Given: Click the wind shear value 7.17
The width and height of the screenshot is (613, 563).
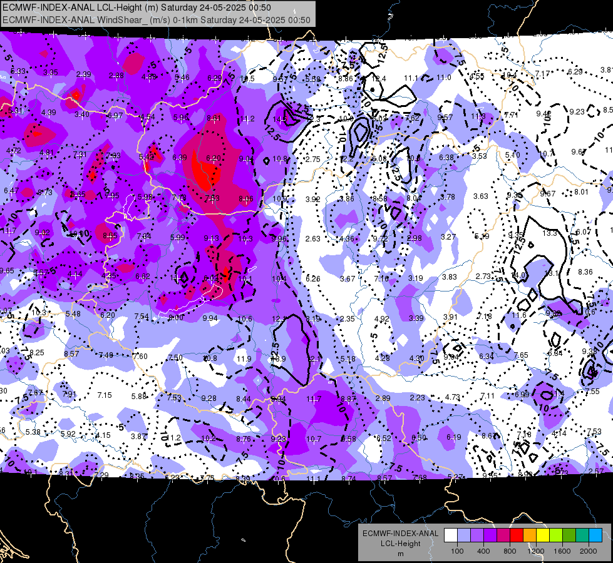Looking at the screenshot, I should [543, 73].
